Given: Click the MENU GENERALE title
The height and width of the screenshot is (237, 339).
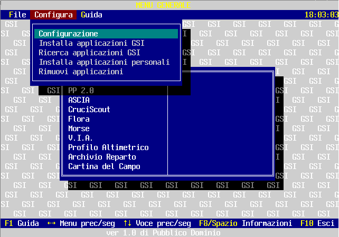Looking at the screenshot, I should pyautogui.click(x=163, y=5).
